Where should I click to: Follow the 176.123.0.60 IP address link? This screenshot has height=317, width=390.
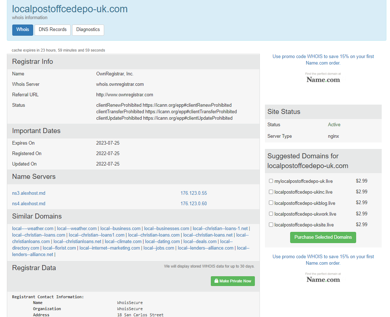tap(194, 203)
